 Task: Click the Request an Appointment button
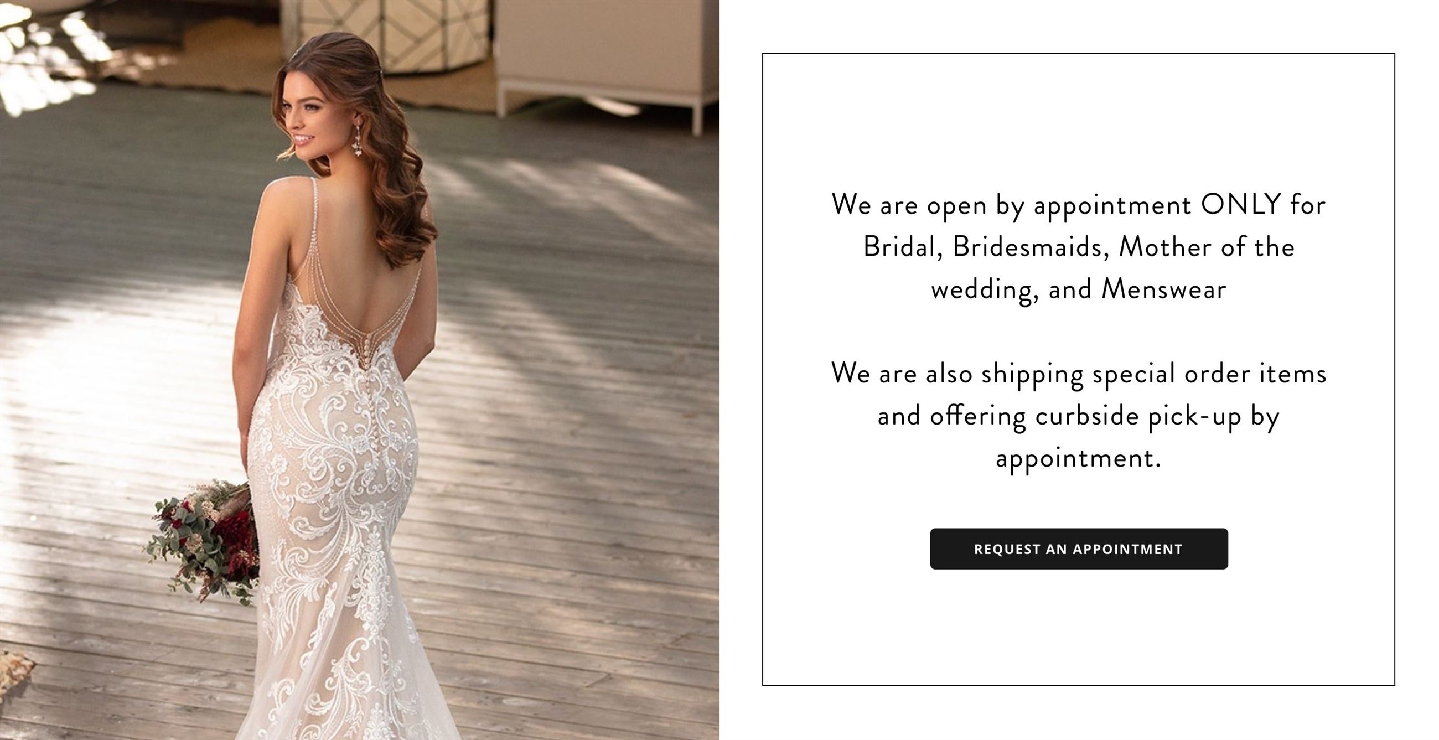(1079, 549)
